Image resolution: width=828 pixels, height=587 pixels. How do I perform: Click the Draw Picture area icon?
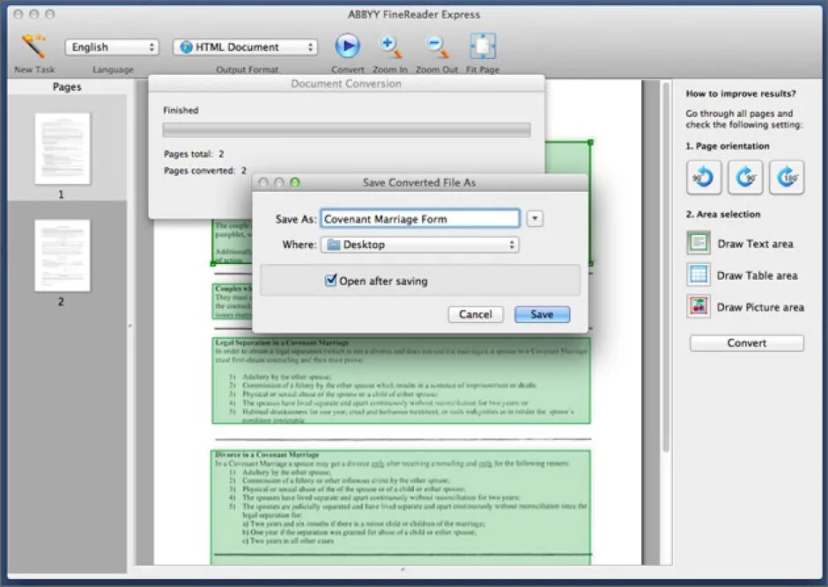tap(699, 306)
